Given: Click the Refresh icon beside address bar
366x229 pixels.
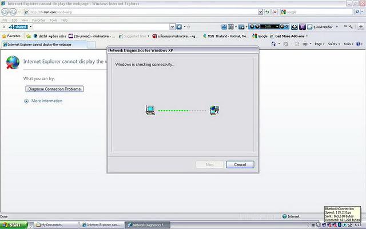Looking at the screenshot, I should [x=267, y=12].
